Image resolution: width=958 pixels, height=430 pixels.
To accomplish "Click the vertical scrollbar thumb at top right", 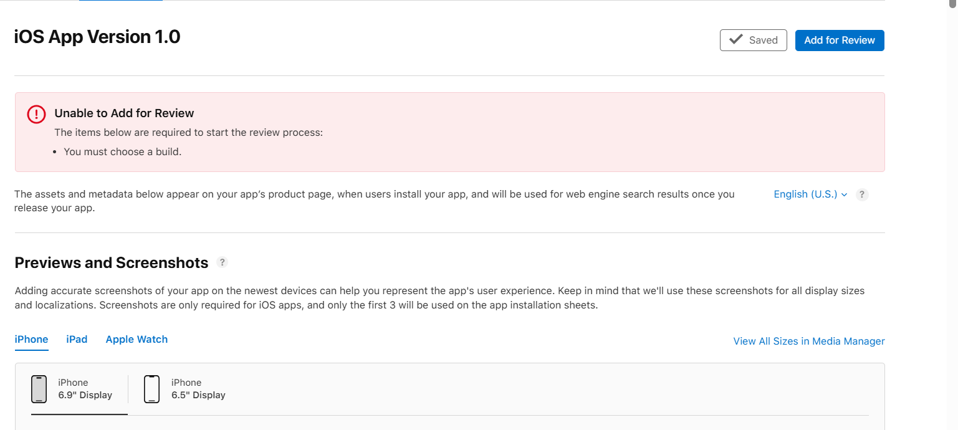I will click(952, 4).
